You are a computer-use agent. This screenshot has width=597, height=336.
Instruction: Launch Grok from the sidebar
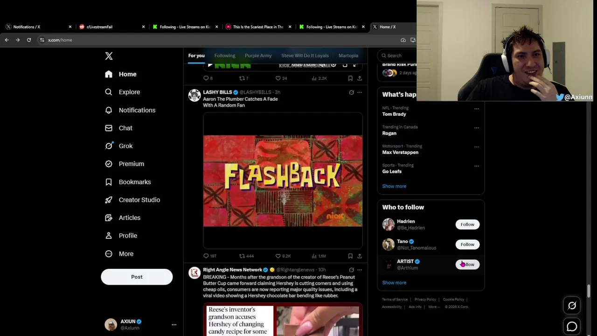coord(119,146)
